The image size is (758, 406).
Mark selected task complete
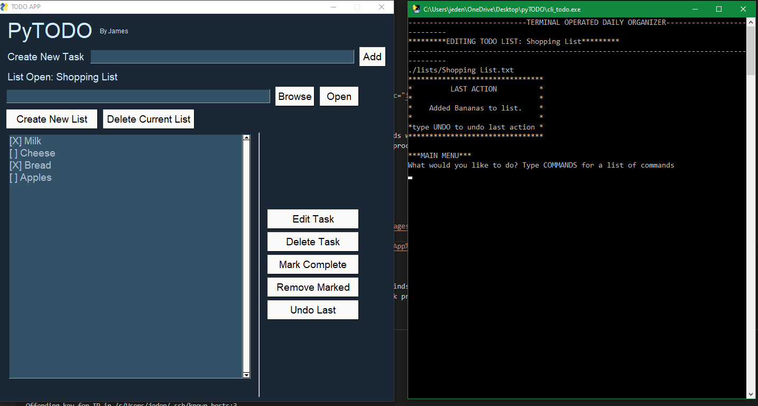tap(313, 264)
